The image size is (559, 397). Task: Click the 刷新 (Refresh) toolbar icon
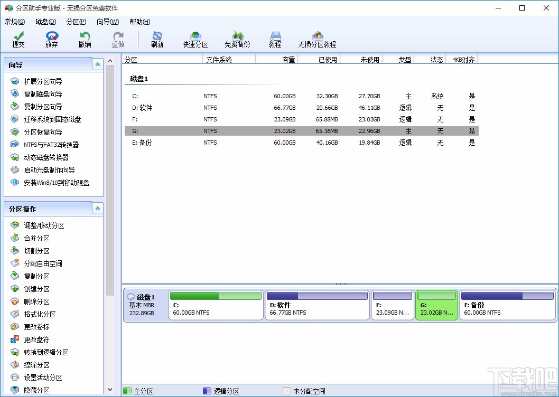pos(157,36)
